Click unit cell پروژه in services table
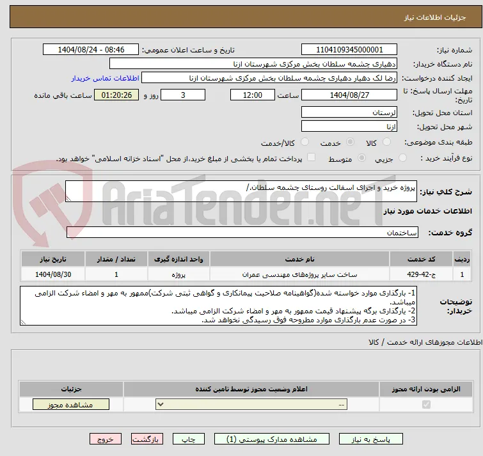This screenshot has height=456, width=483. coord(178,274)
